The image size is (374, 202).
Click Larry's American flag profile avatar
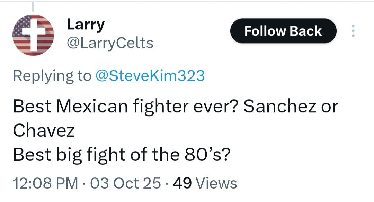point(33,35)
